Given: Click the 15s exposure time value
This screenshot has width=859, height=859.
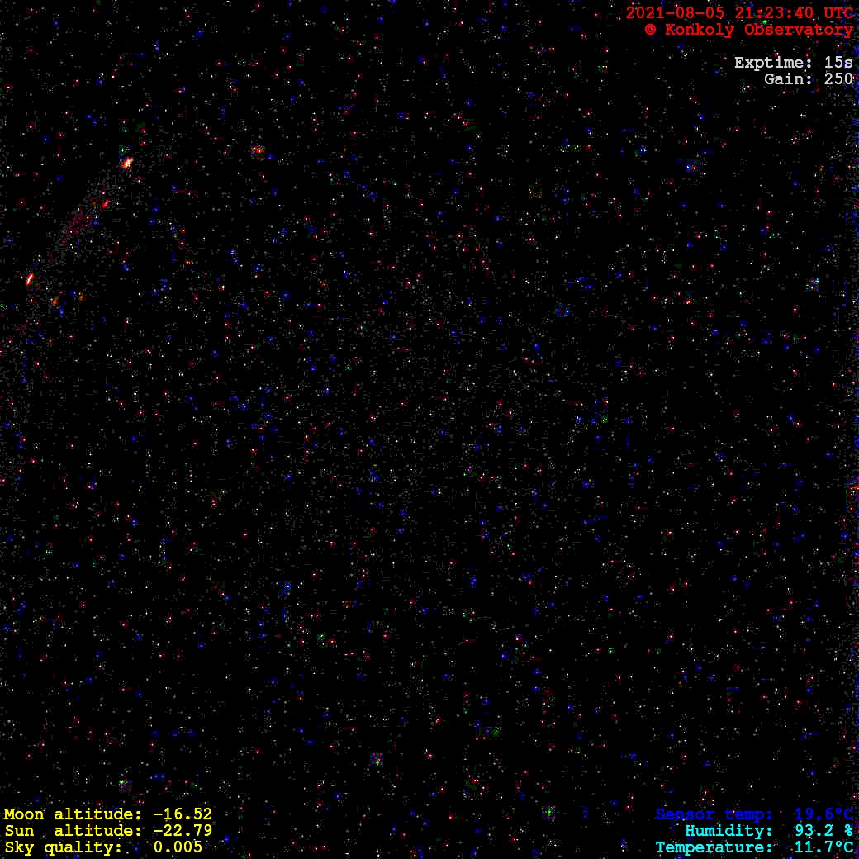Looking at the screenshot, I should pos(838,63).
